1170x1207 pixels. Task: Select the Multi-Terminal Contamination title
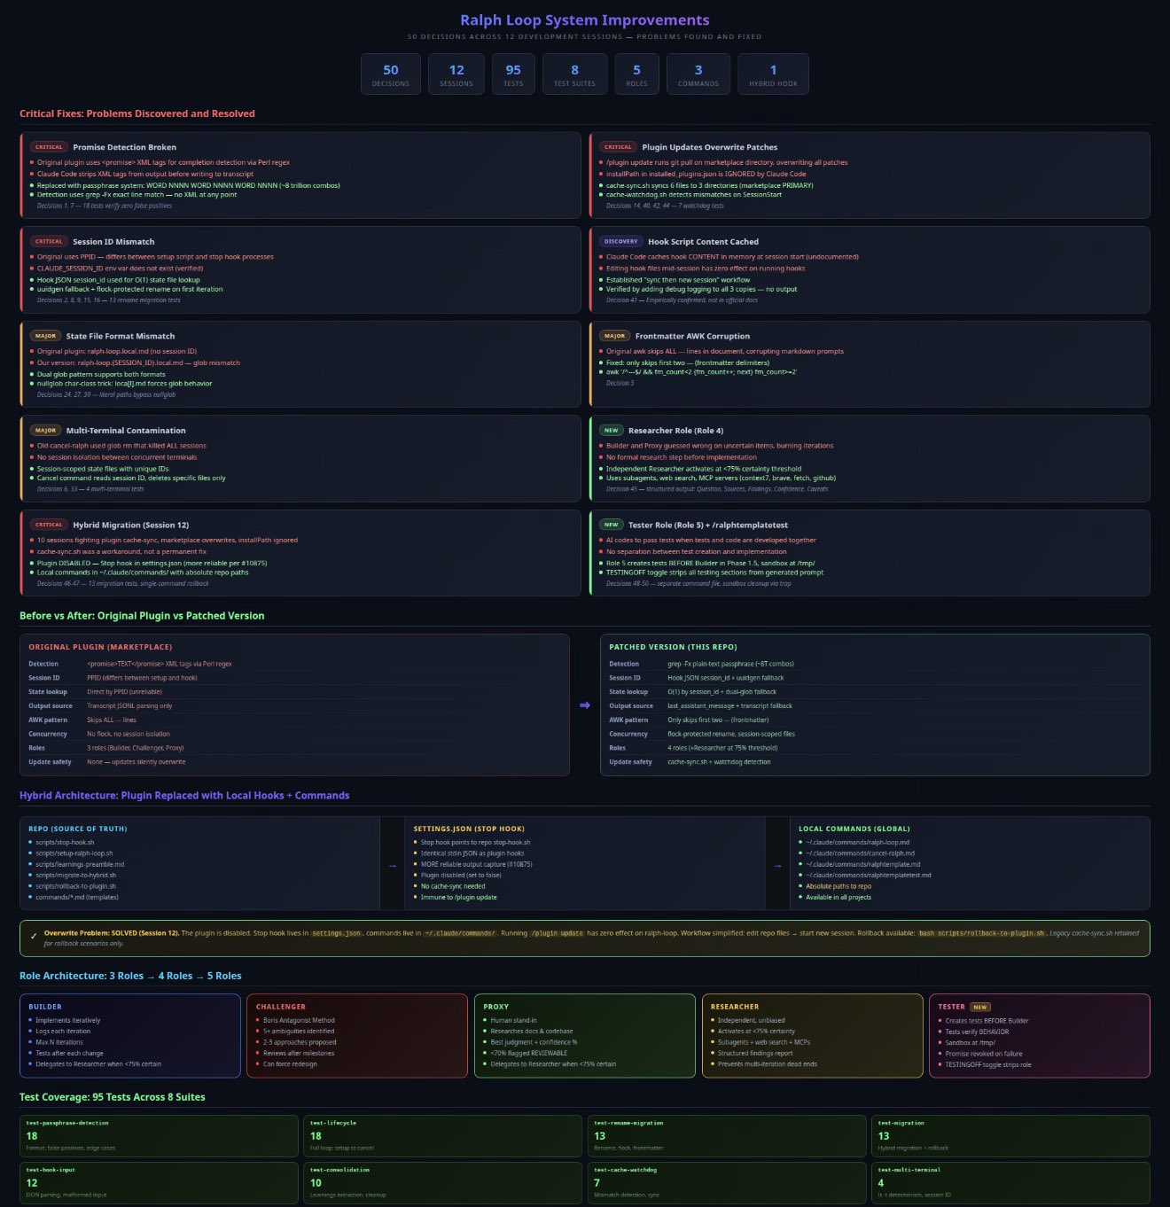(126, 430)
